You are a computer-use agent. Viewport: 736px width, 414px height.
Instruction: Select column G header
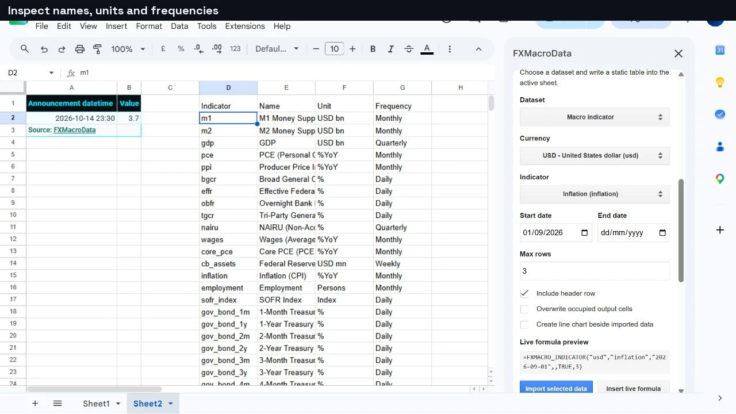click(x=402, y=87)
